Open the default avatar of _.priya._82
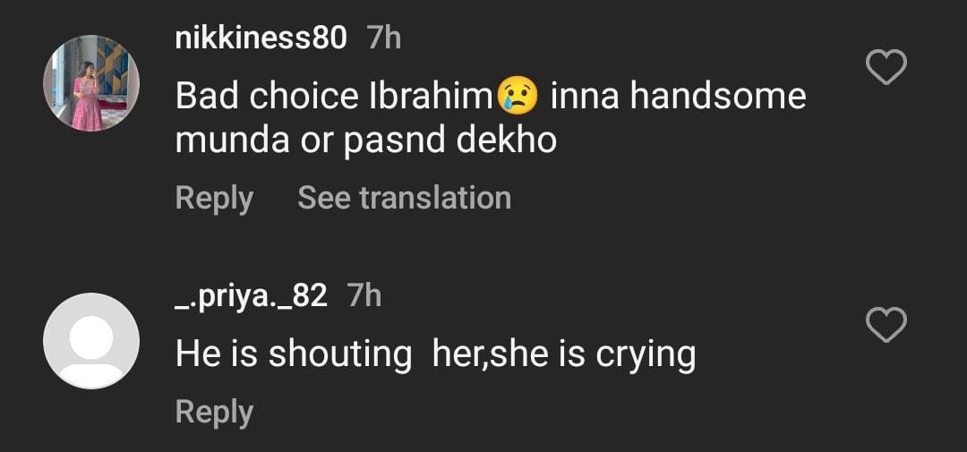The height and width of the screenshot is (452, 967). 91,341
